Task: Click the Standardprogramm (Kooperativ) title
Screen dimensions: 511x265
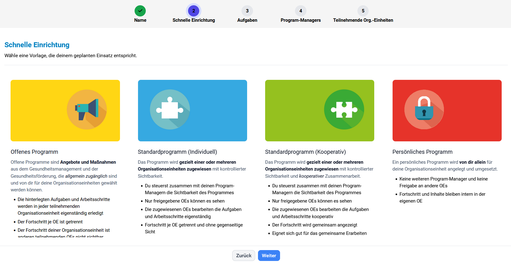Action: coord(305,152)
